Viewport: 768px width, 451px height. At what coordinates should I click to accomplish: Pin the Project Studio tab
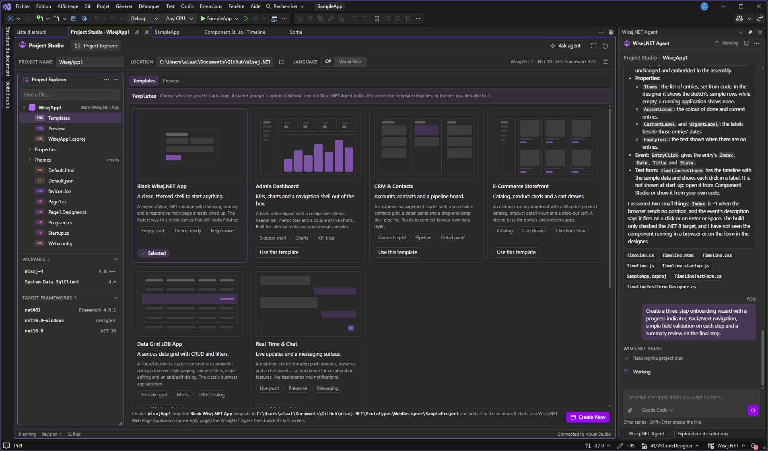137,32
